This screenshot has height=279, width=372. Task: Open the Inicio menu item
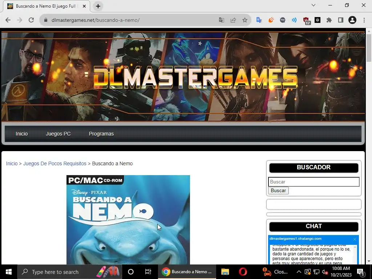coord(21,134)
